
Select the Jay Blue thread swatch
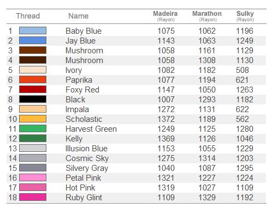click(33, 40)
